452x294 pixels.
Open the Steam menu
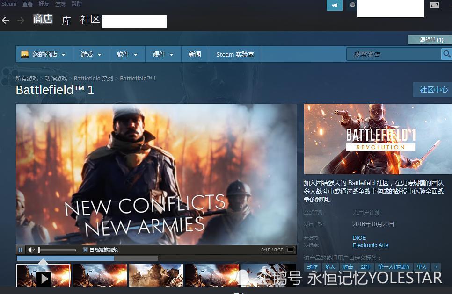click(8, 4)
